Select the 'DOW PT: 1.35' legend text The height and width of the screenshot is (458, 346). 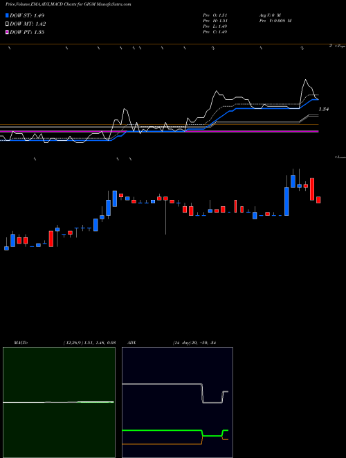click(x=27, y=32)
